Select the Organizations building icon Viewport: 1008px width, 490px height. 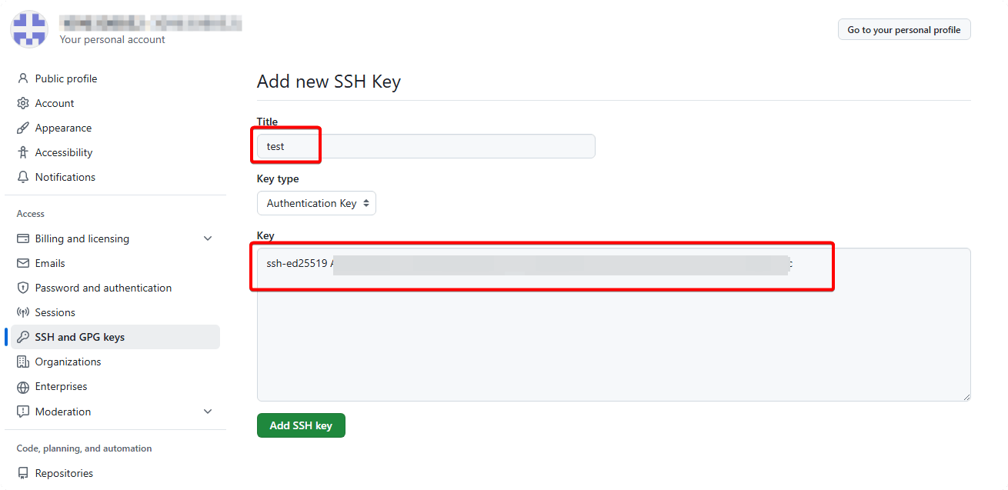tap(22, 362)
